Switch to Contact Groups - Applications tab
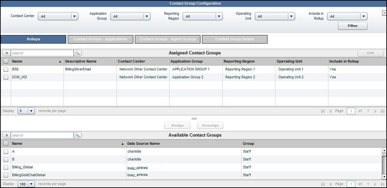This screenshot has width=387, height=188. click(x=100, y=39)
